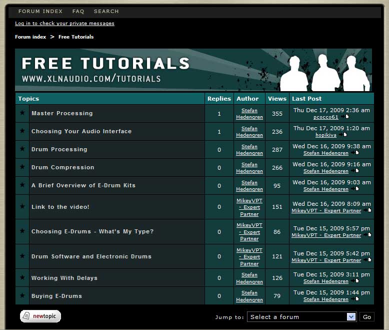View latest post icon in Drum Processing row
The width and height of the screenshot is (389, 330).
(355, 153)
